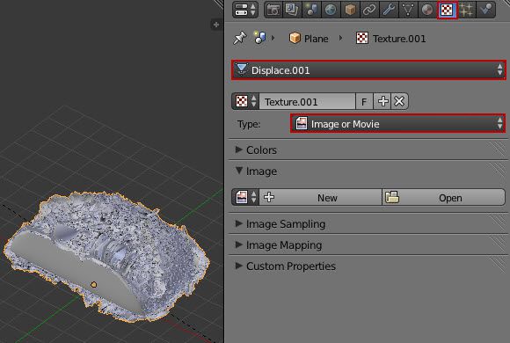This screenshot has width=510, height=343.
Task: Open the Object Data tab (triangle vertices icon)
Action: (x=408, y=10)
